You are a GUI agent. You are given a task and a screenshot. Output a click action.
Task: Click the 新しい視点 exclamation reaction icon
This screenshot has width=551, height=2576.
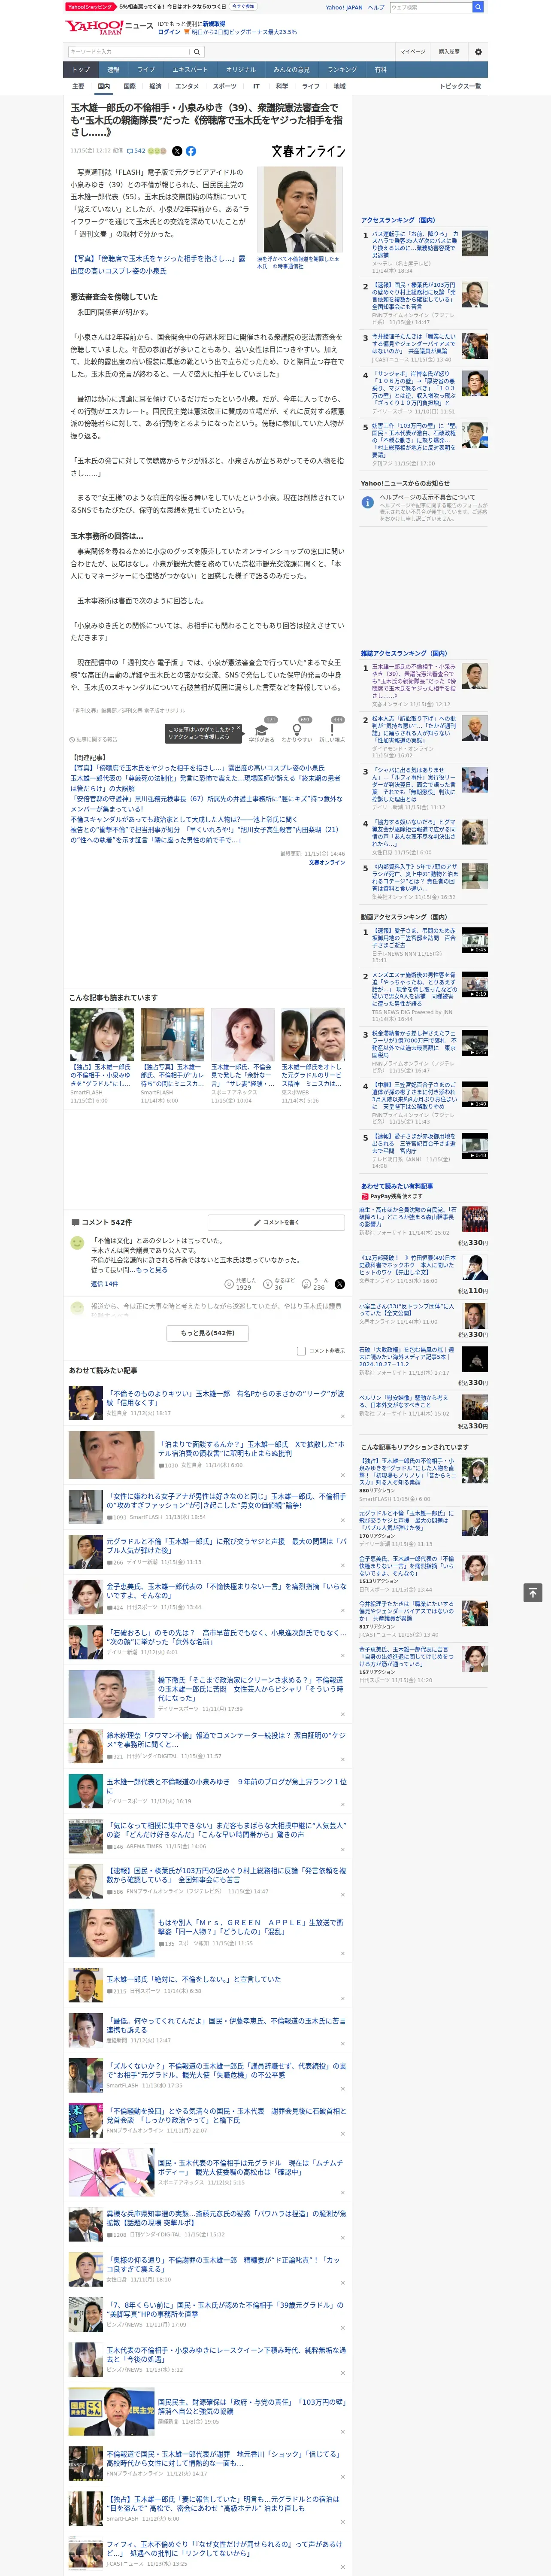332,730
